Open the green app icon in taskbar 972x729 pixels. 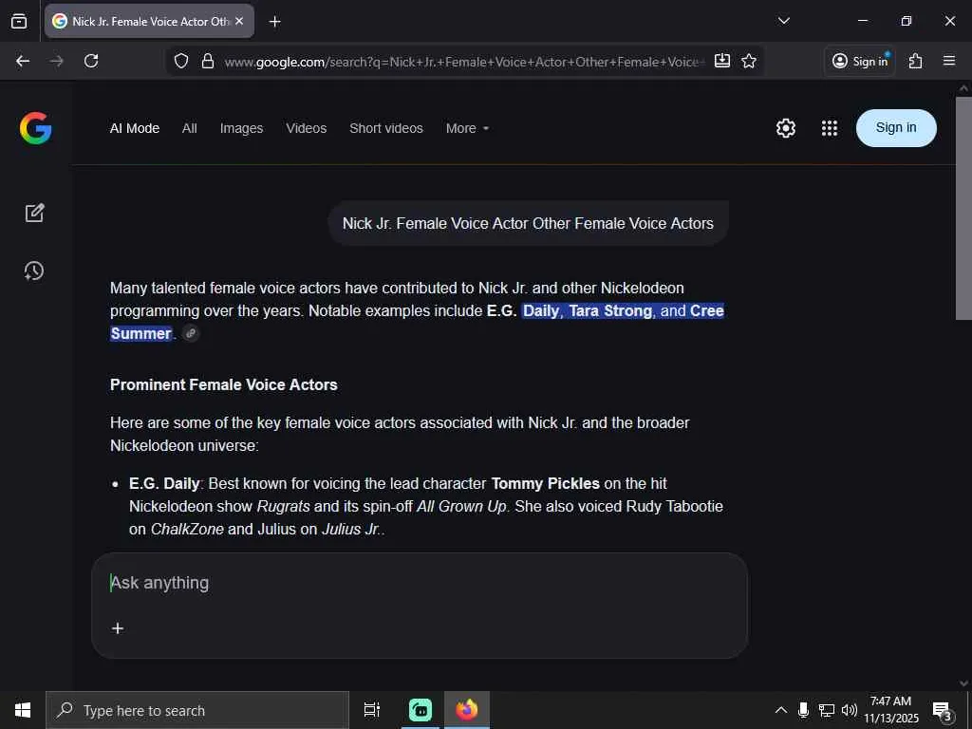click(421, 710)
